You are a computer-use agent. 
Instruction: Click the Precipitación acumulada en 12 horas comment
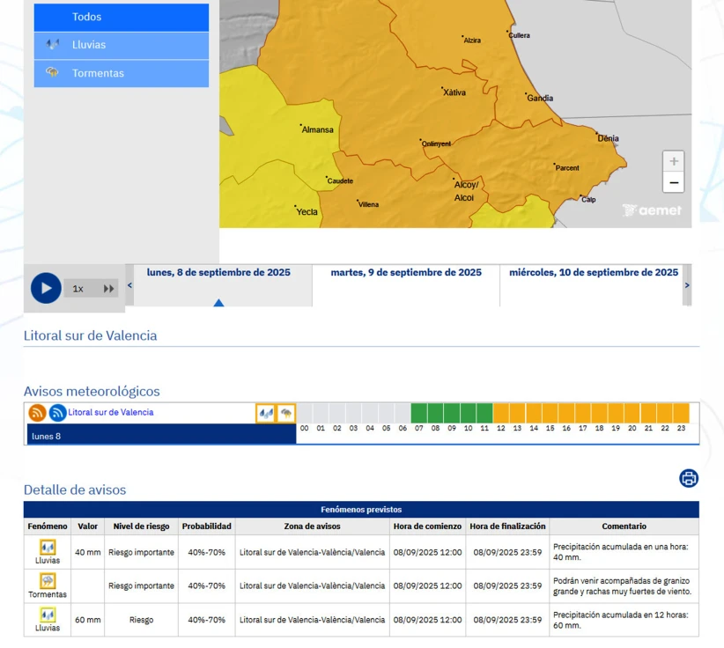point(621,620)
